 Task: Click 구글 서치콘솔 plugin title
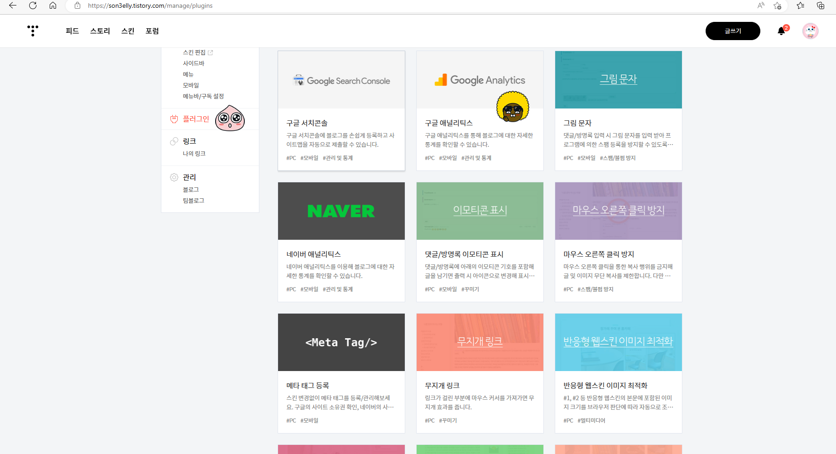(x=307, y=123)
